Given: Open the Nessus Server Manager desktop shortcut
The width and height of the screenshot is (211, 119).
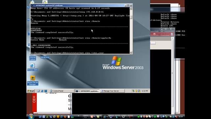Looking at the screenshot, I should click(32, 80).
